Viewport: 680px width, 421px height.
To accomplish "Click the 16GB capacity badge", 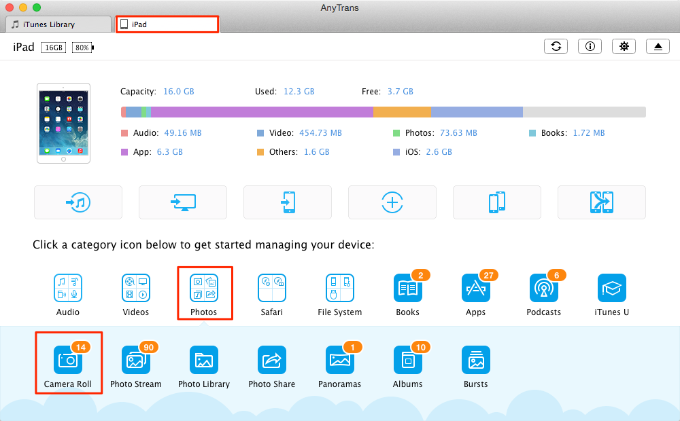I will coord(54,48).
